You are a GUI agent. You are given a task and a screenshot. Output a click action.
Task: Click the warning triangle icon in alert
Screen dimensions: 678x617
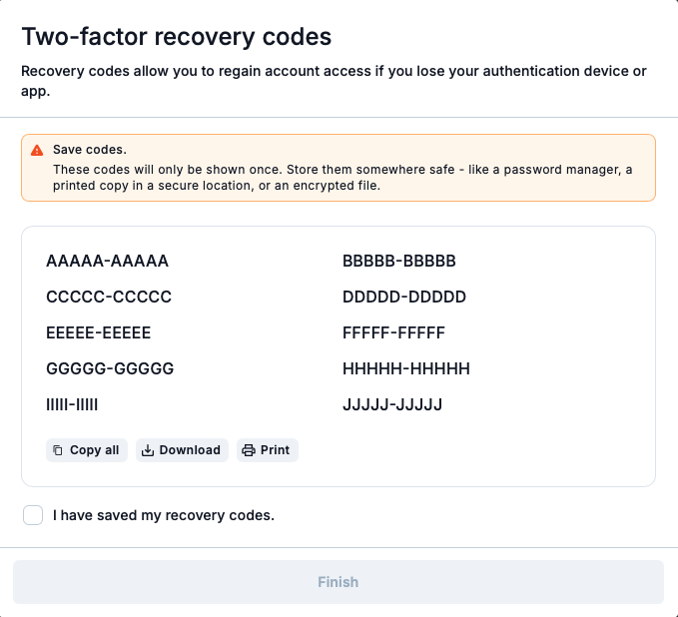point(37,150)
